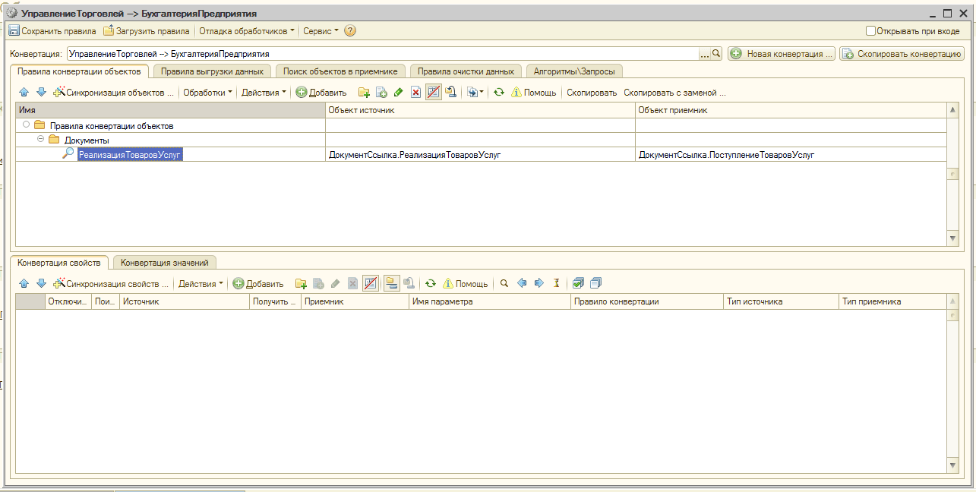Image resolution: width=976 pixels, height=492 pixels.
Task: Create new group in properties toolbar
Action: [301, 283]
